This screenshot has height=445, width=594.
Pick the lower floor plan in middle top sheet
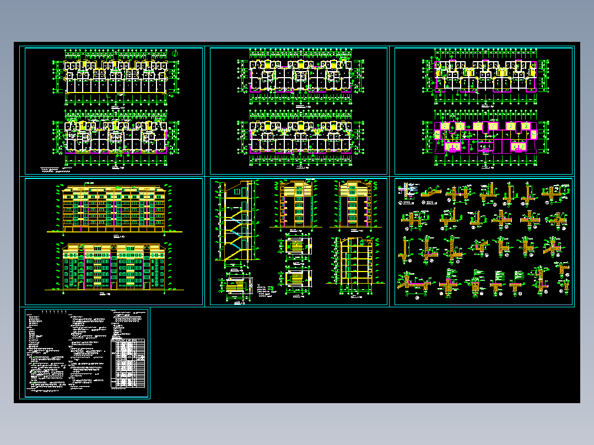300,138
